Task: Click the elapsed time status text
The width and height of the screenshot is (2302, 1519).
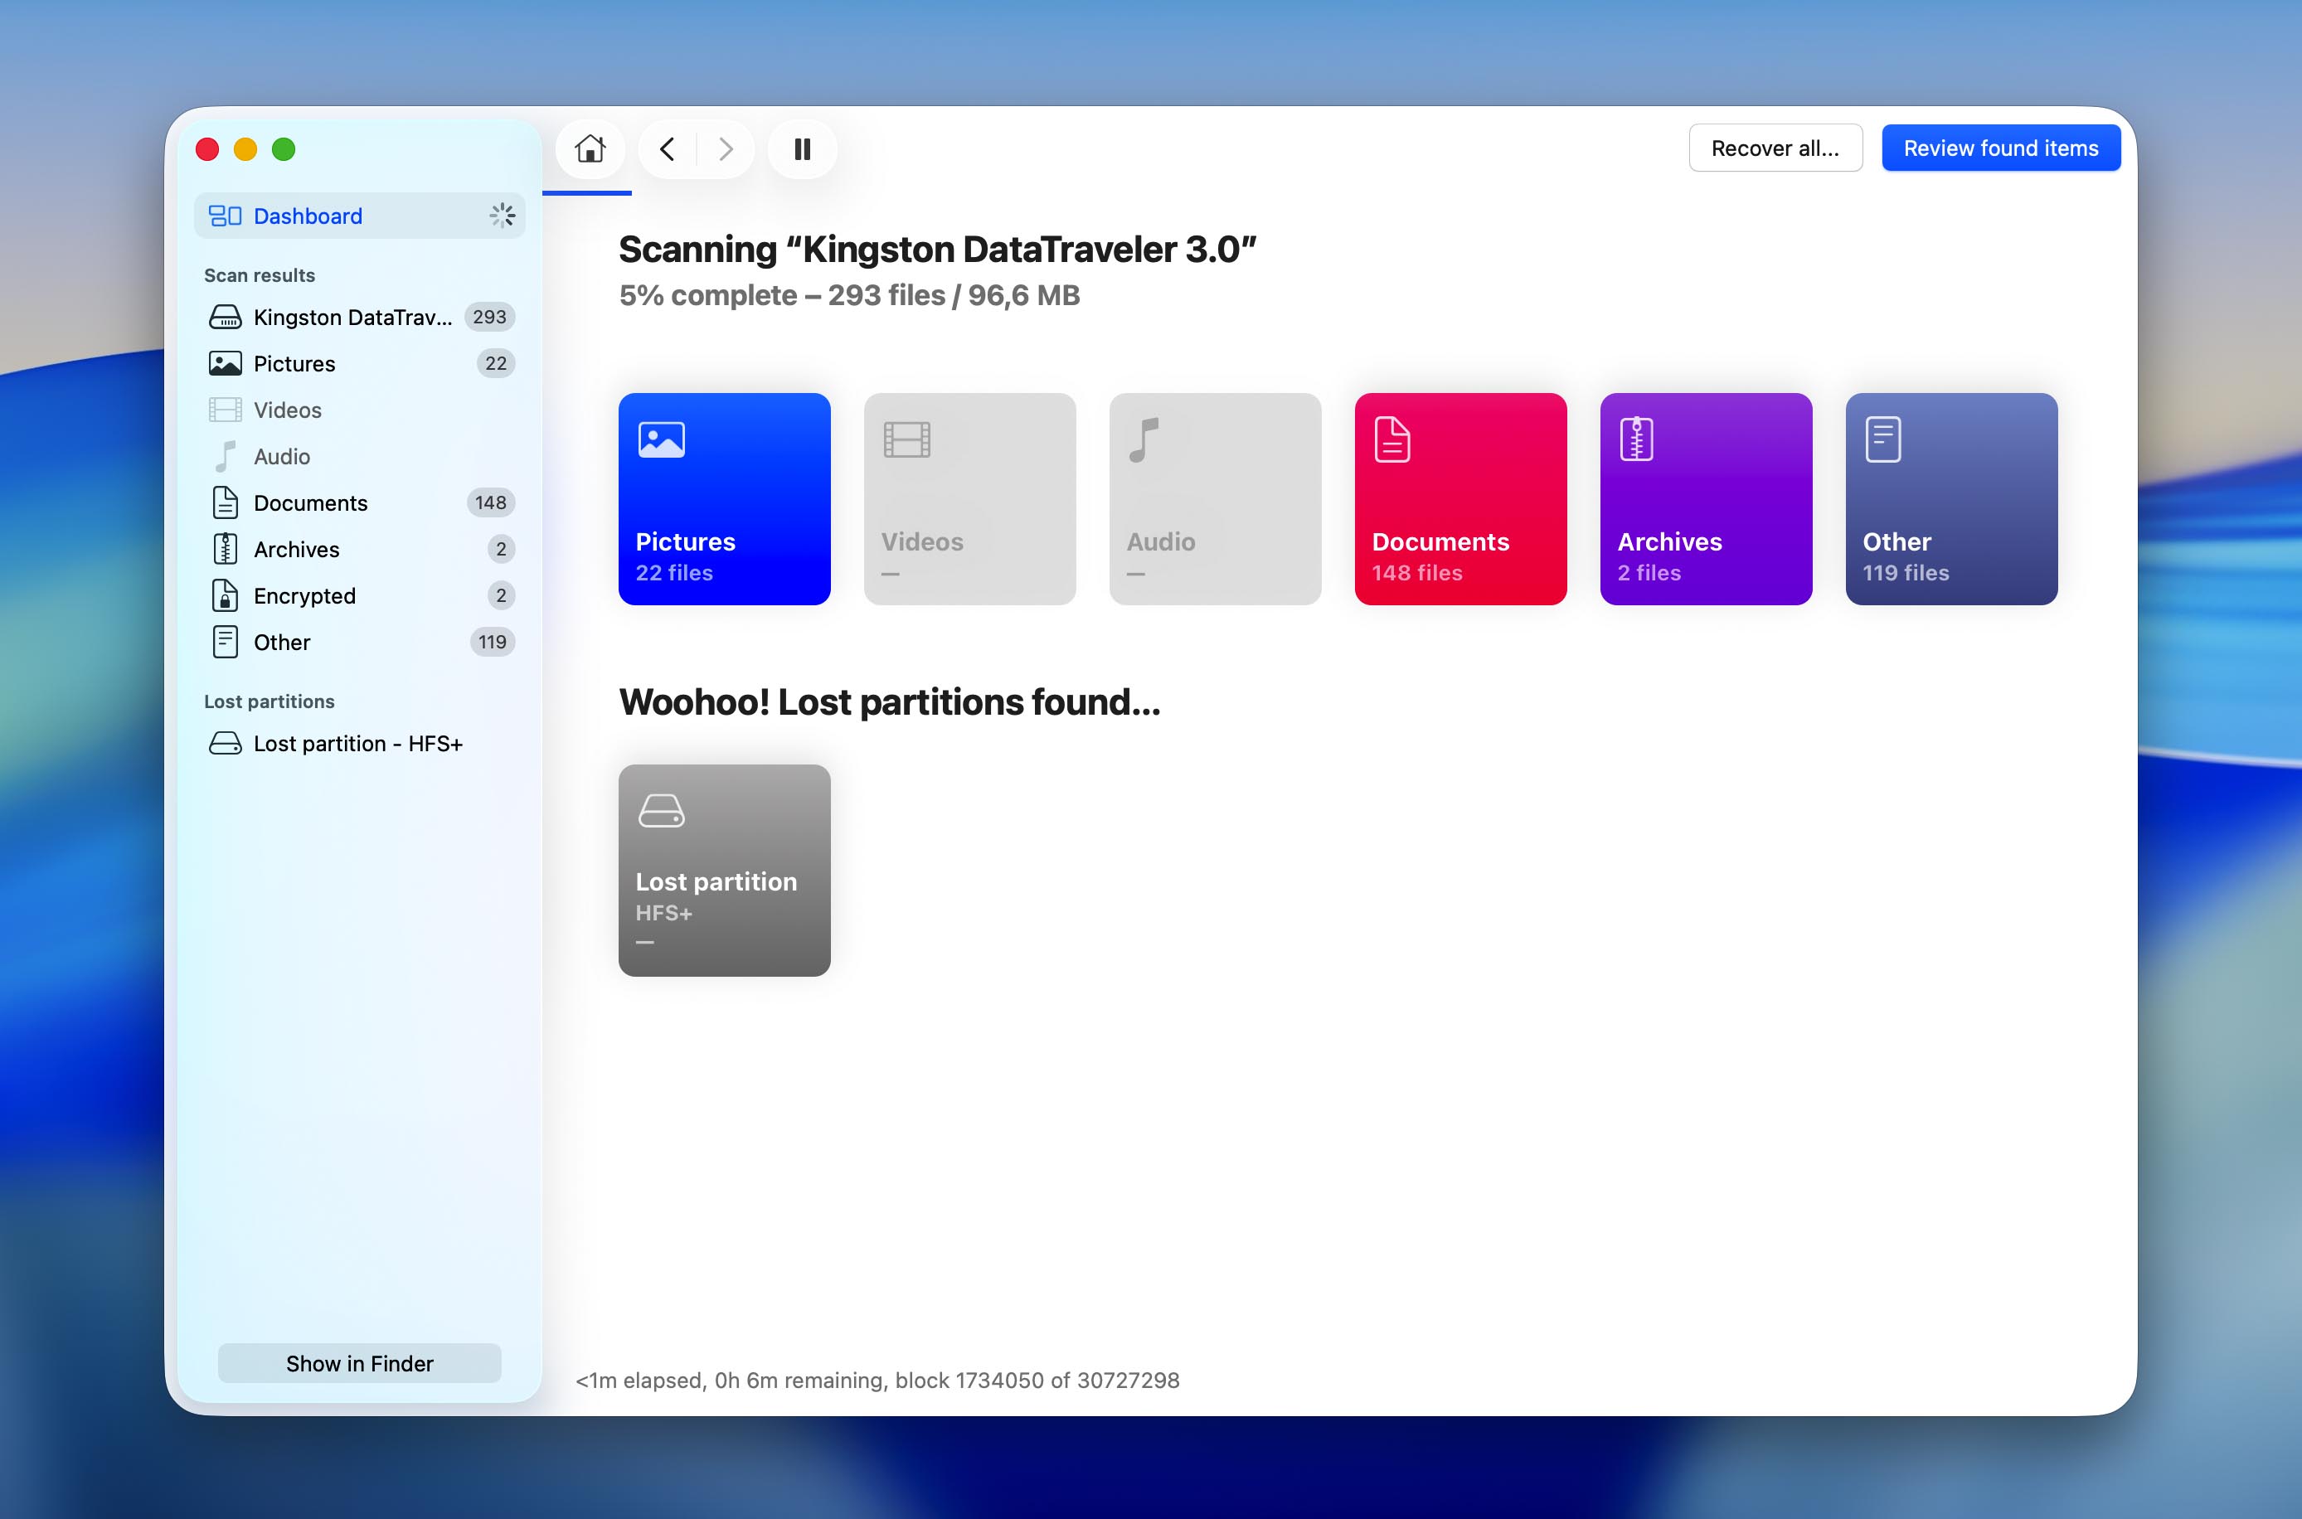Action: pyautogui.click(x=878, y=1381)
